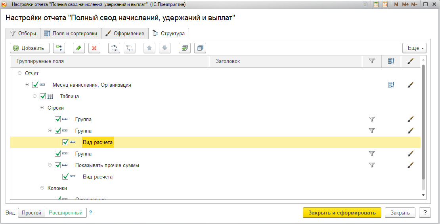440x224 pixels.
Task: Click the active regroup arrows toolbar icon
Action: coord(114,48)
